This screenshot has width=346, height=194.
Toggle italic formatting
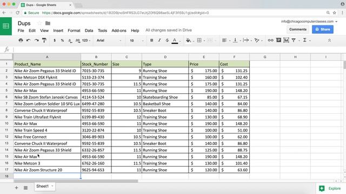[159, 40]
